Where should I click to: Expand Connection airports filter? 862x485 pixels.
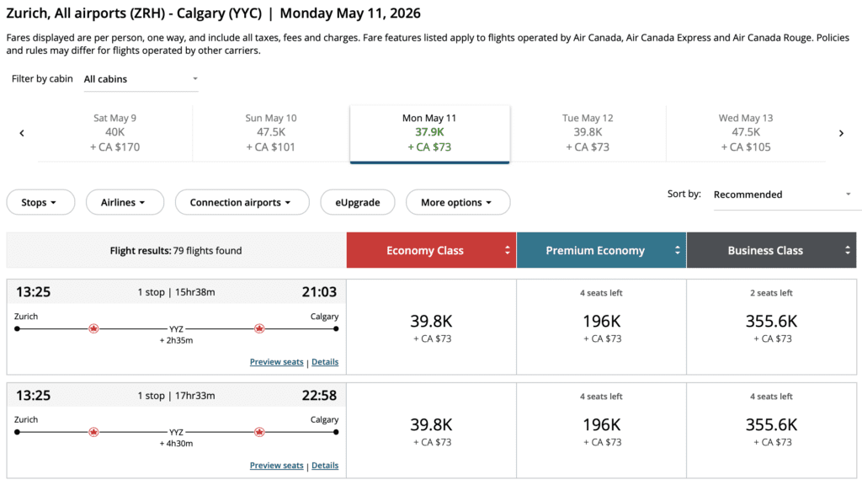(x=241, y=203)
